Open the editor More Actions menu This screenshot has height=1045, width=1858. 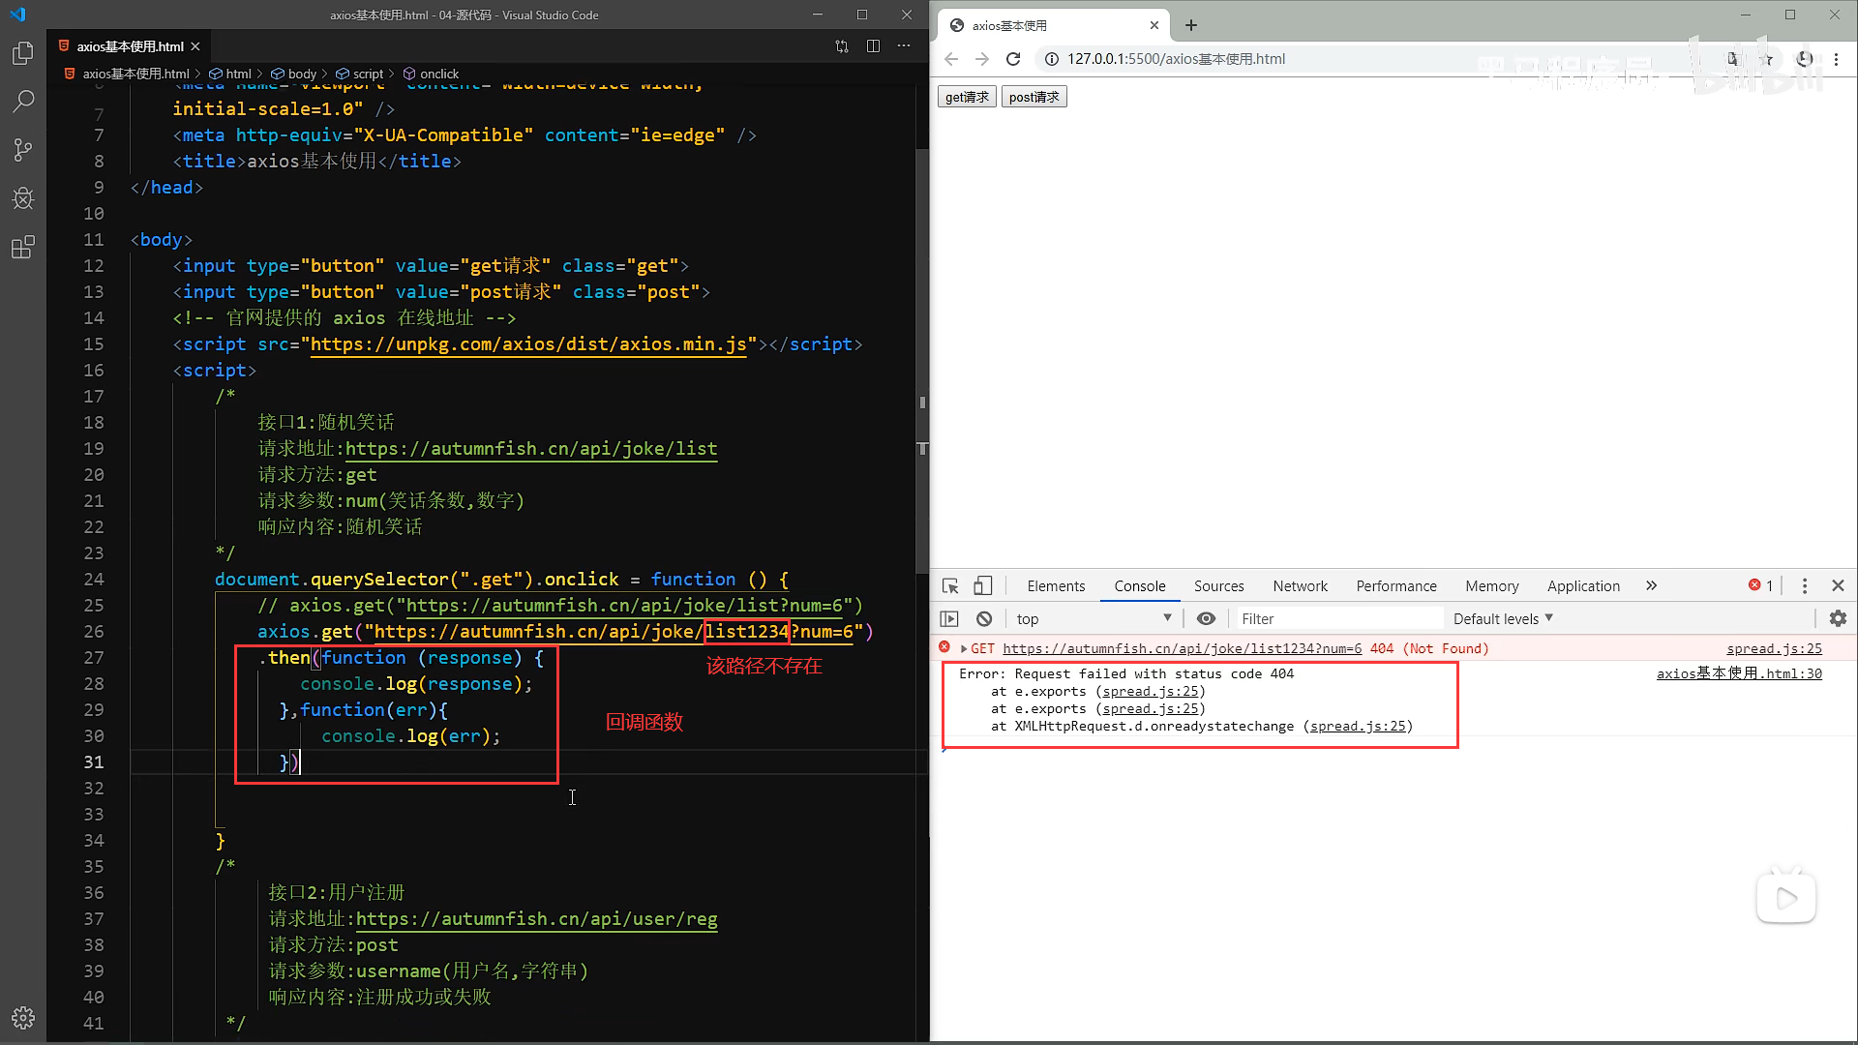[904, 46]
